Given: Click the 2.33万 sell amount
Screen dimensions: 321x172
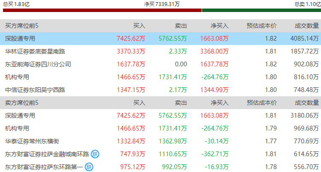Looking at the screenshot, I should [x=178, y=51].
